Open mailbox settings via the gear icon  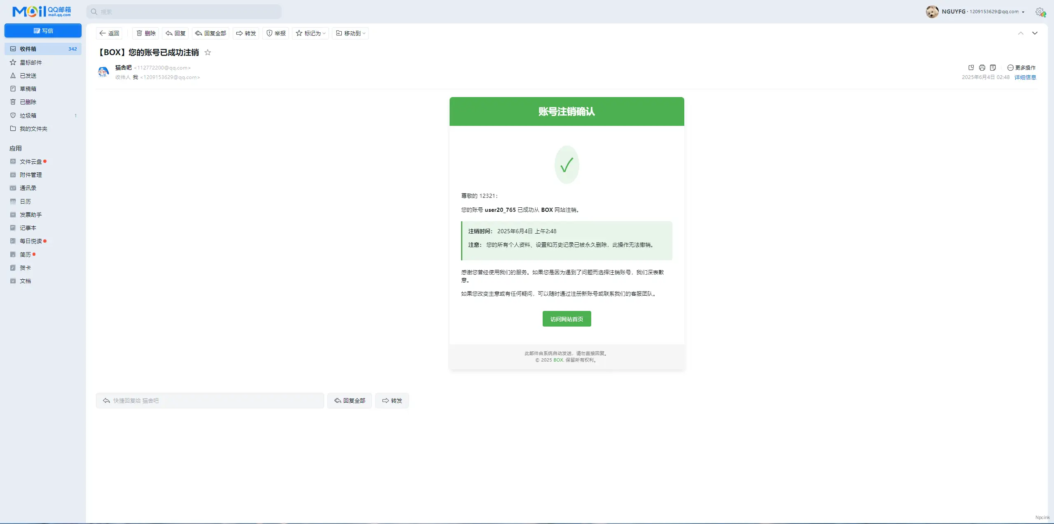coord(1041,12)
